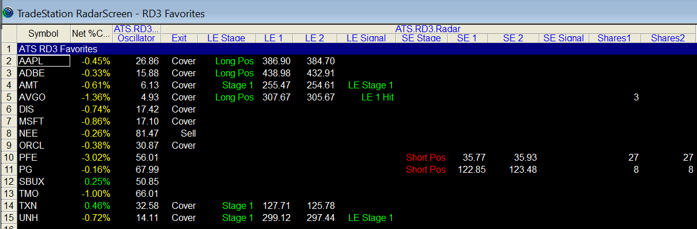
Task: Select the PG symbol cell
Action: click(44, 169)
